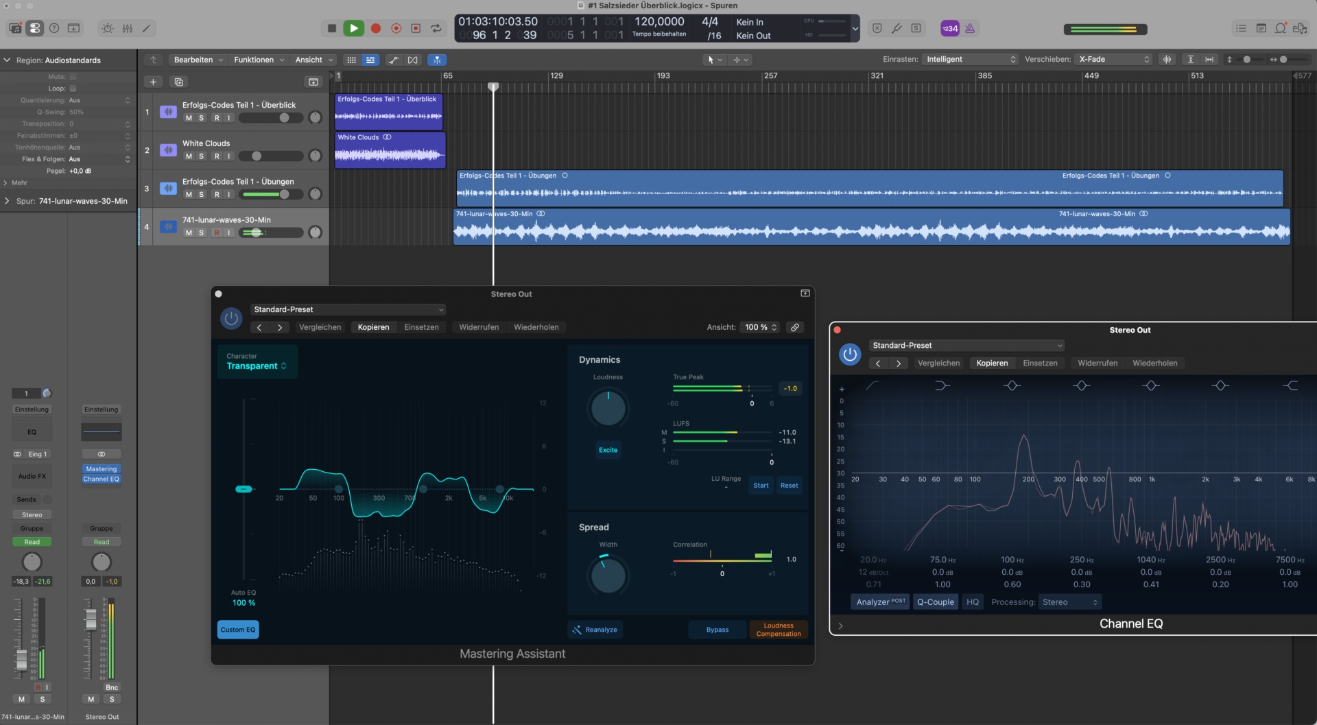Open the Note Pads icon top right
Screen dimensions: 1317x725
point(1261,28)
